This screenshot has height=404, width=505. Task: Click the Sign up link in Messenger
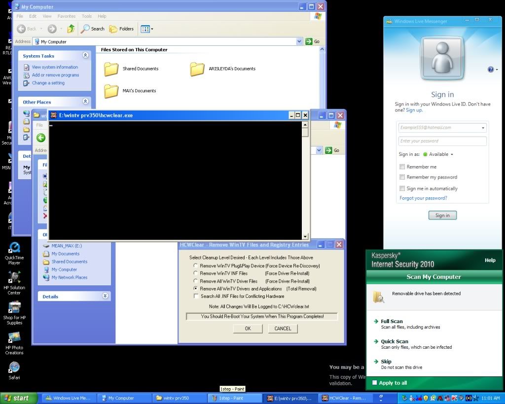tap(414, 110)
